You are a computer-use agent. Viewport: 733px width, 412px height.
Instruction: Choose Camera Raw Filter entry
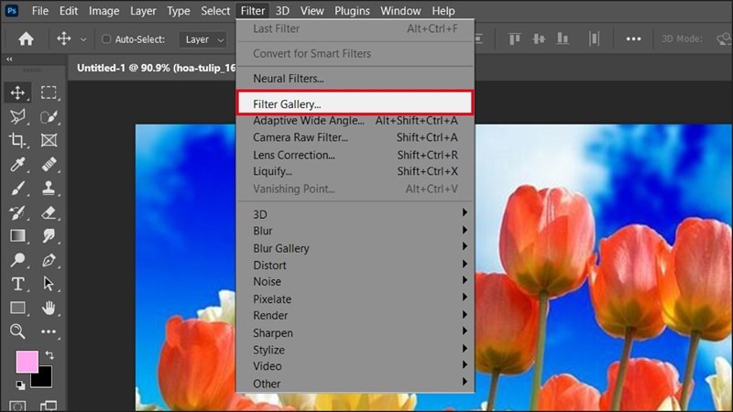[x=356, y=137]
